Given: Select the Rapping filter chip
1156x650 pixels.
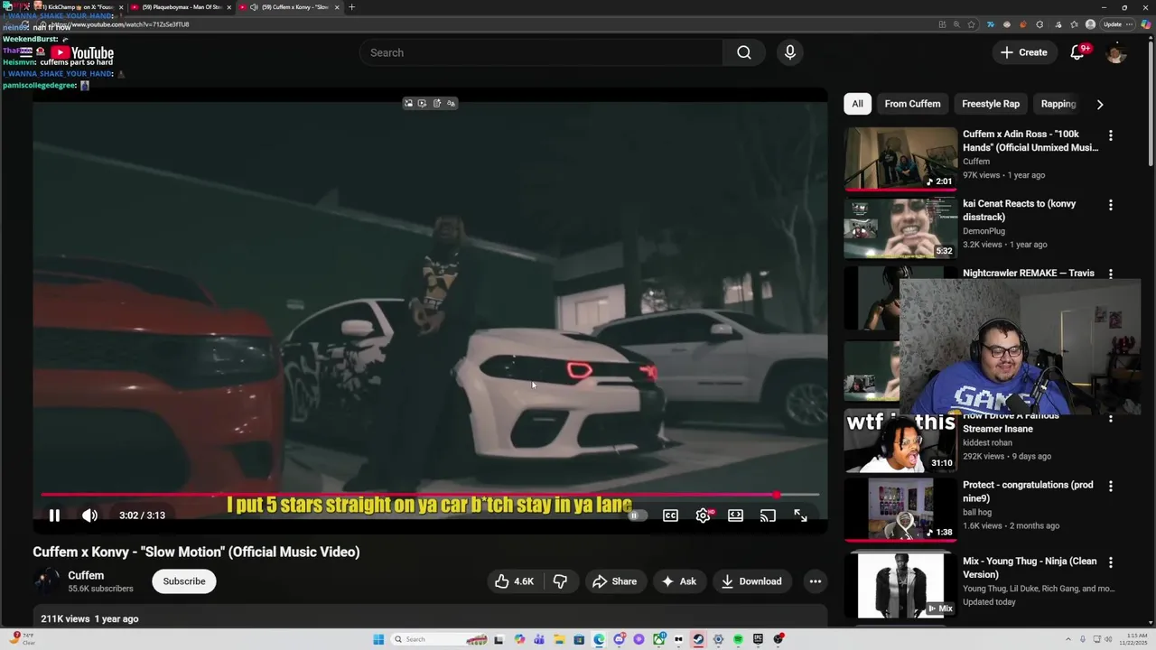Looking at the screenshot, I should click(x=1058, y=104).
